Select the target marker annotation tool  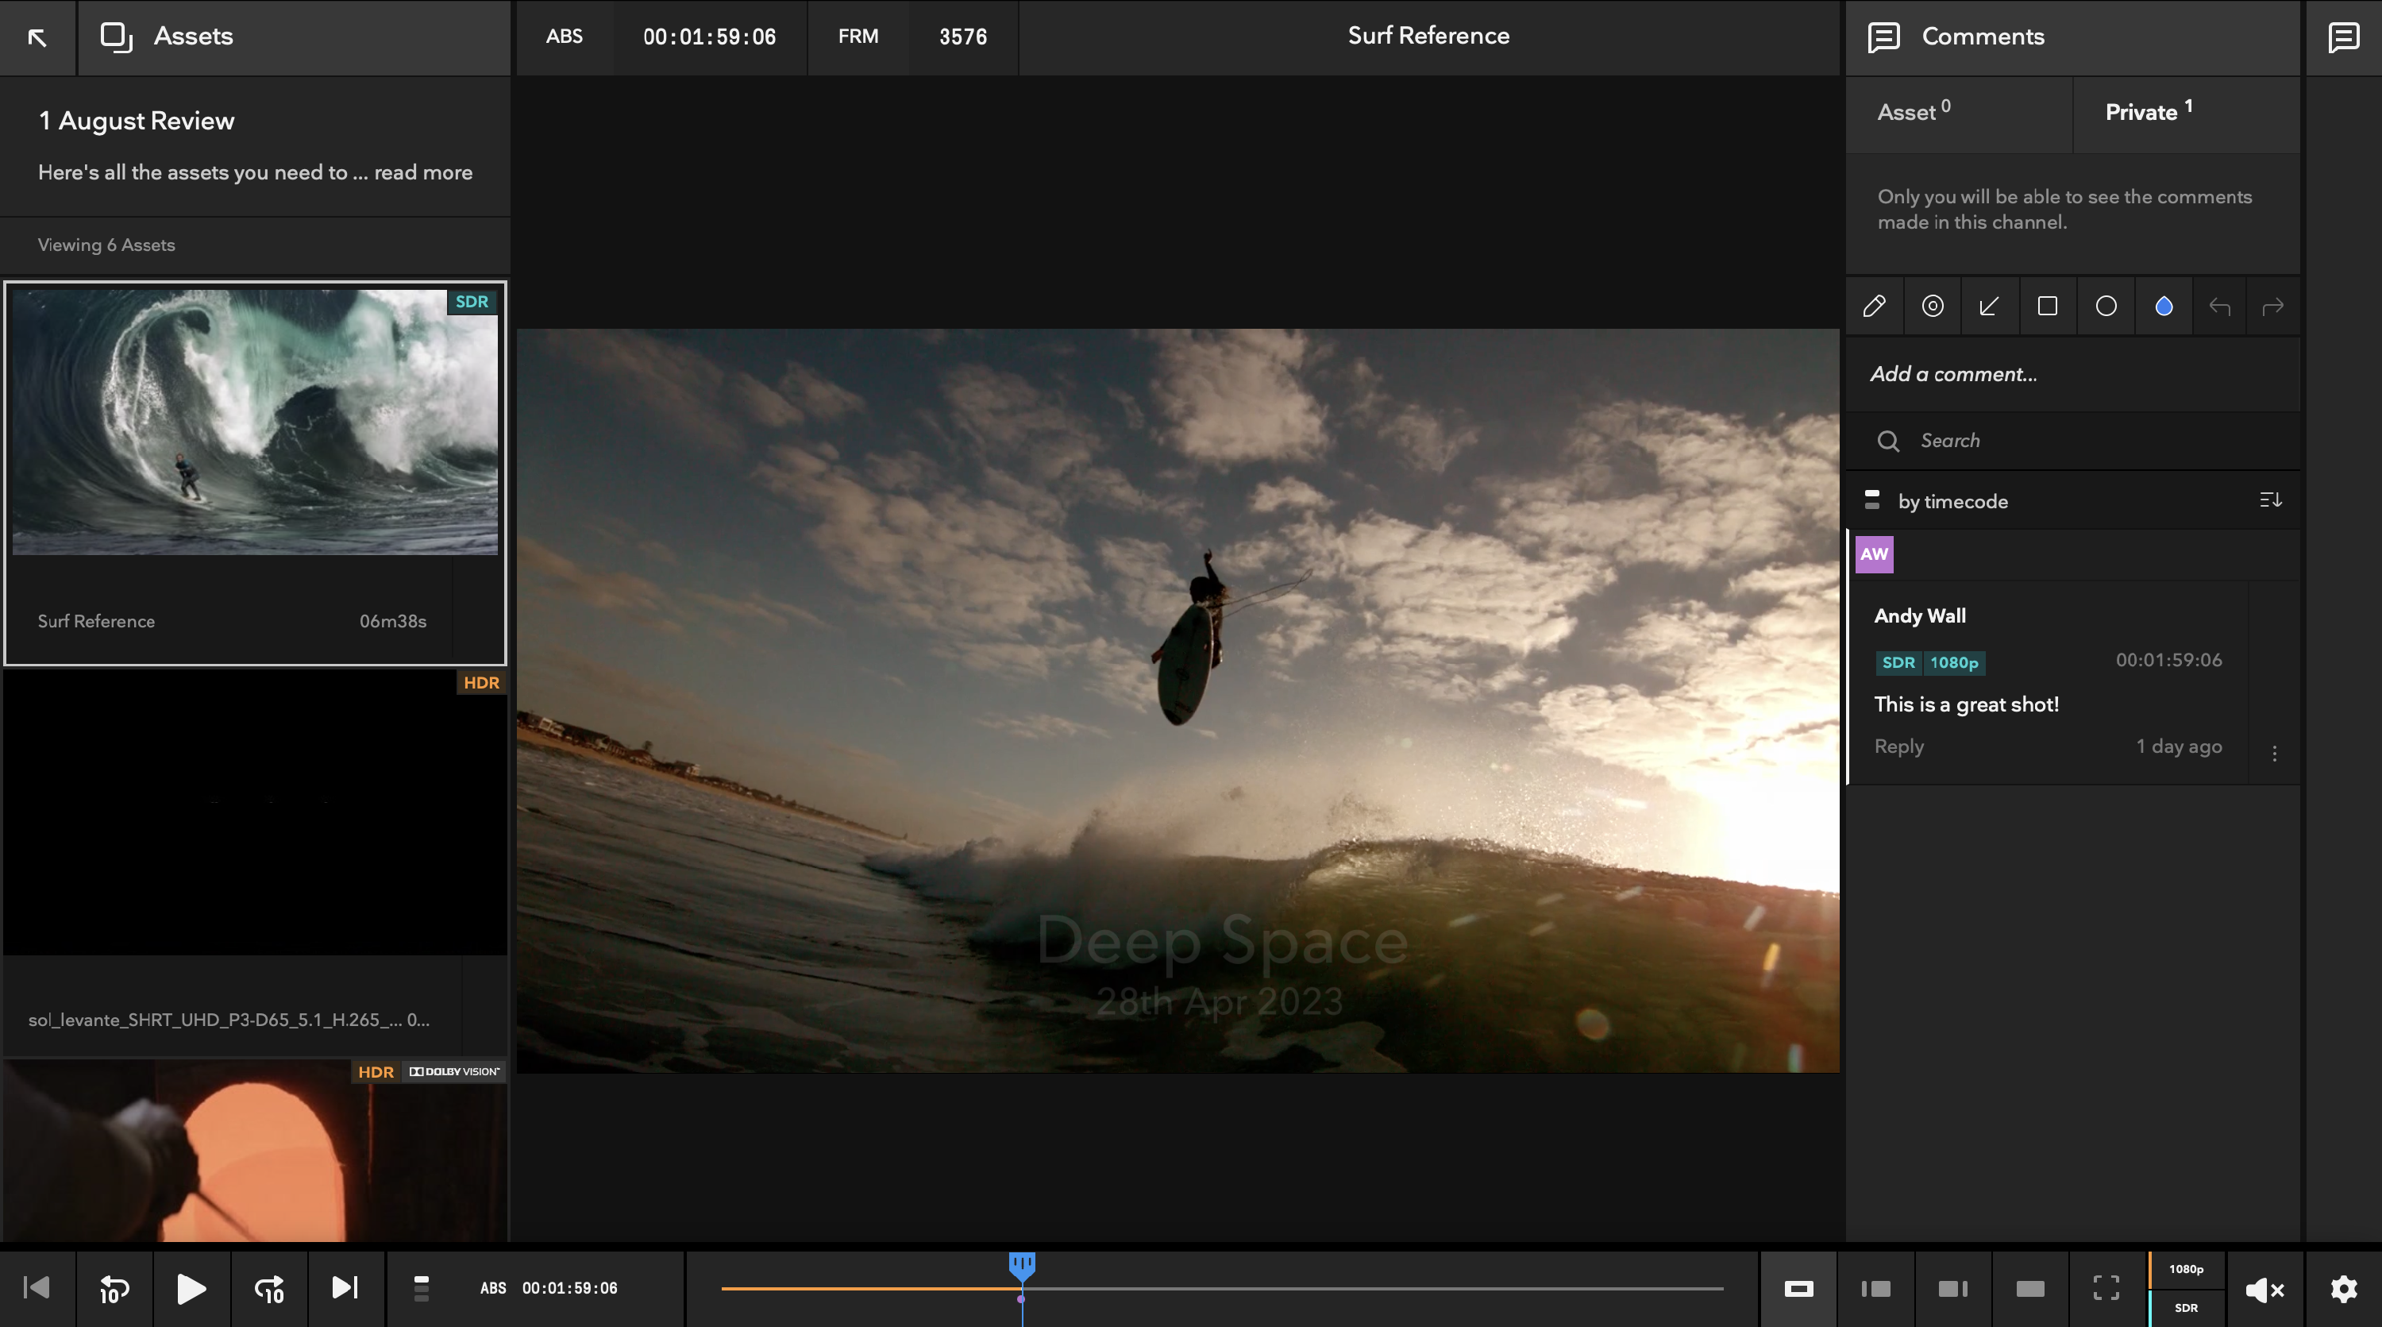click(1933, 306)
